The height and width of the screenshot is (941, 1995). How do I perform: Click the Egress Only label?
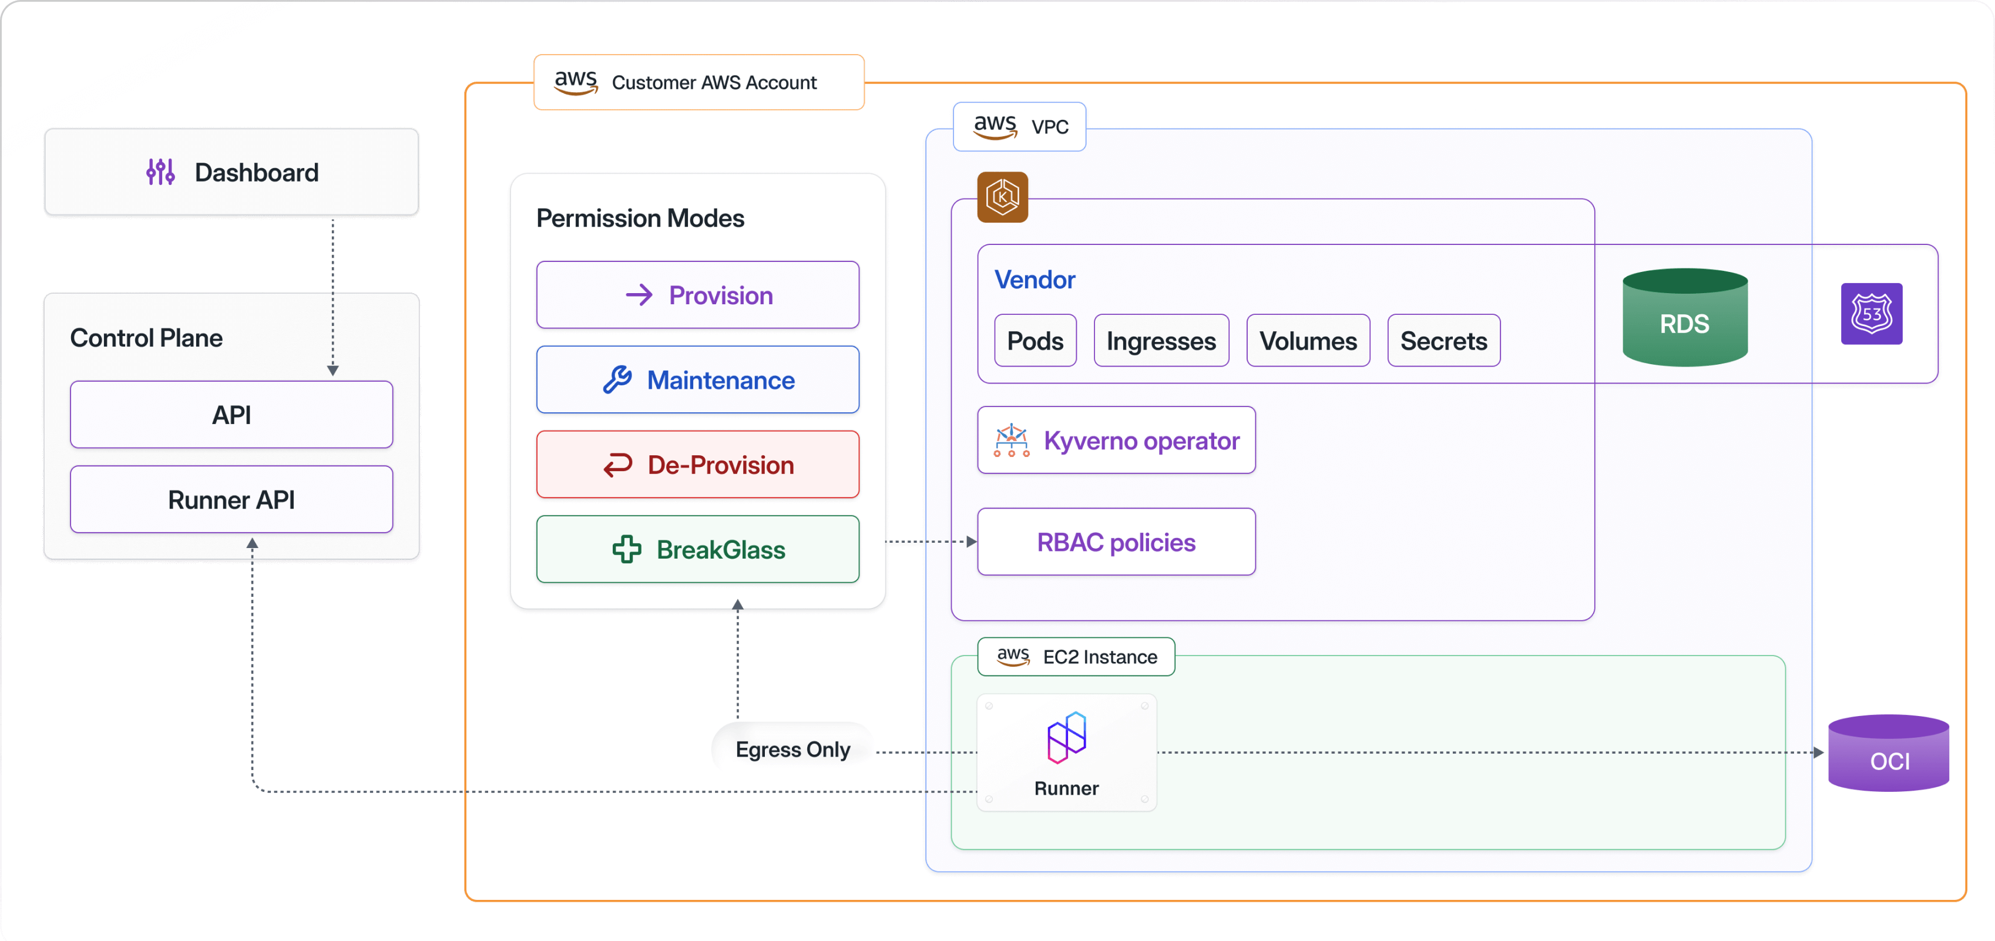[x=792, y=750]
